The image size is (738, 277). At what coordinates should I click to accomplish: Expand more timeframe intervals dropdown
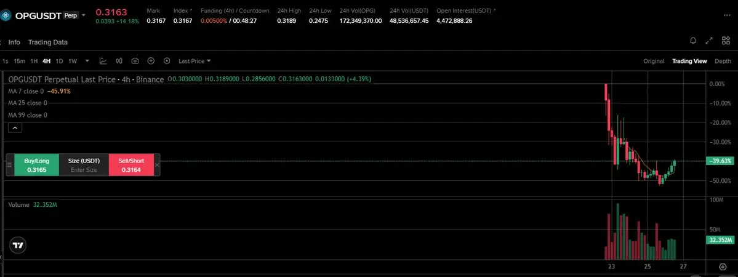point(87,61)
